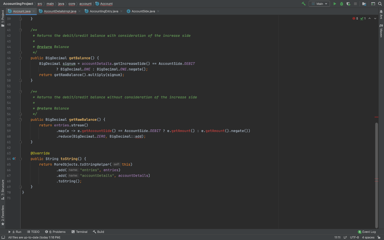Start debugging with the green bug icon
The height and width of the screenshot is (240, 384).
point(342,4)
